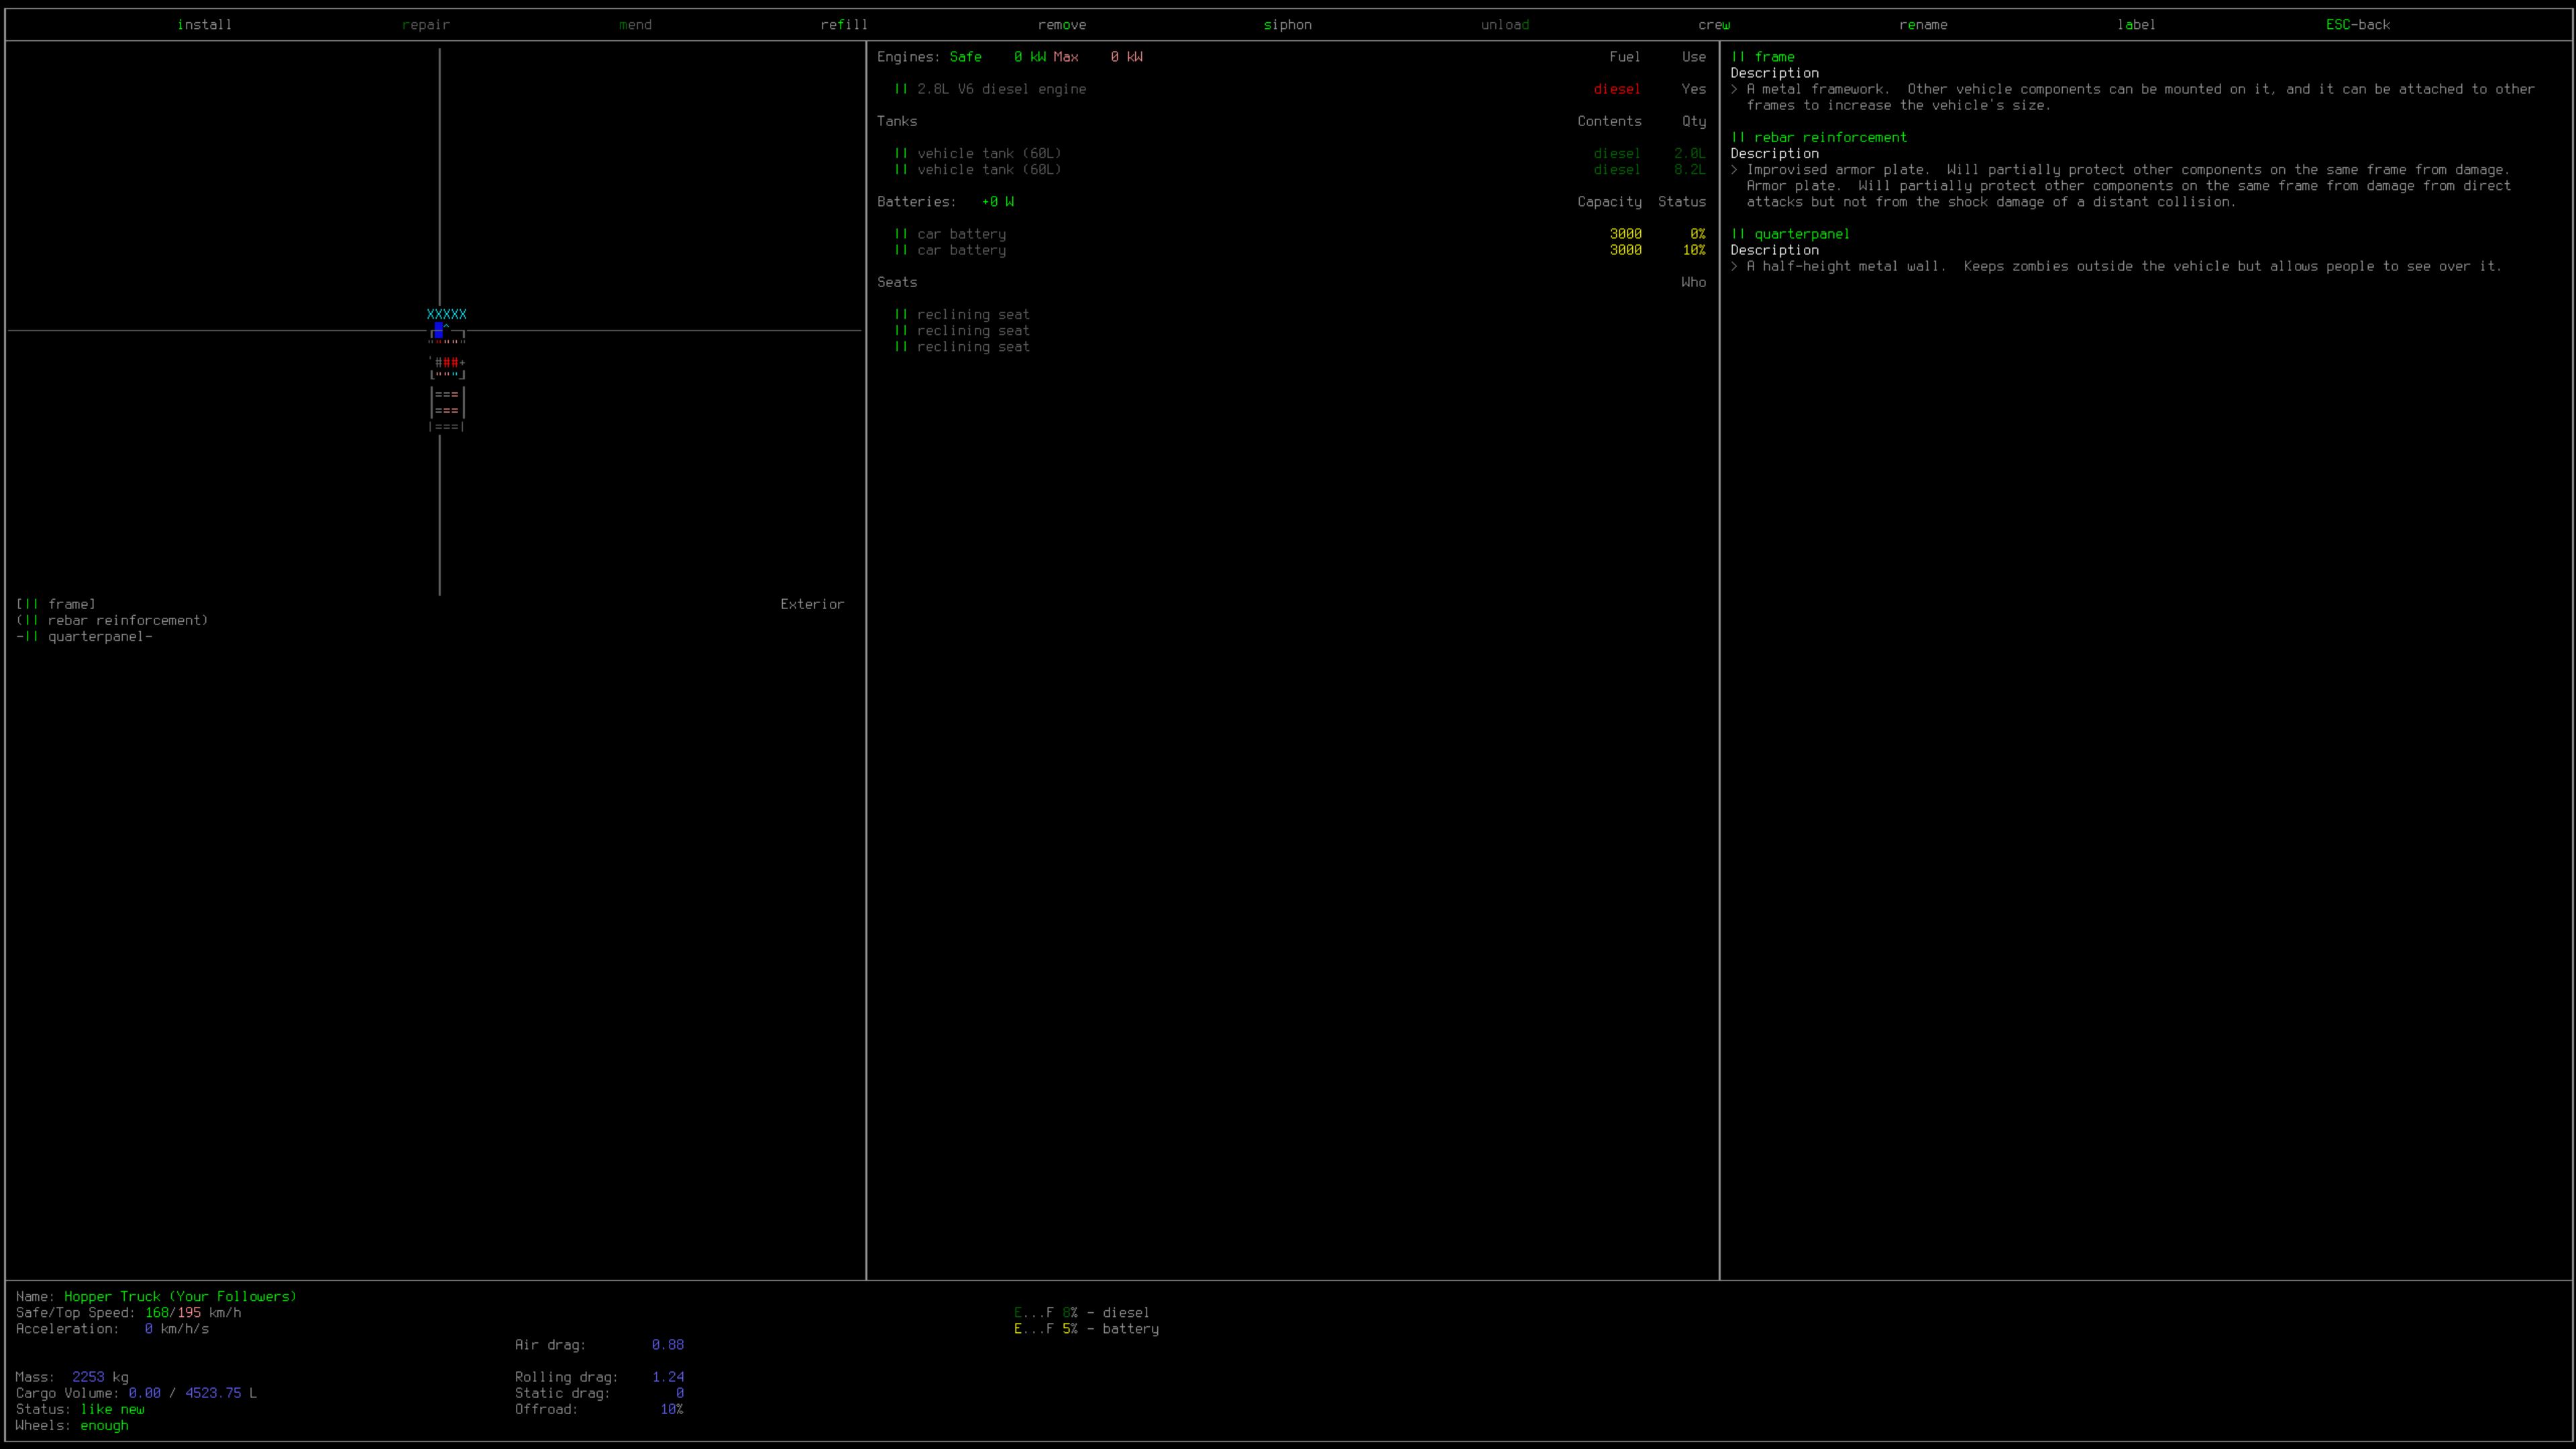Select the red ## tiles on the vehicle map
The height and width of the screenshot is (1449, 2576).
coord(451,362)
